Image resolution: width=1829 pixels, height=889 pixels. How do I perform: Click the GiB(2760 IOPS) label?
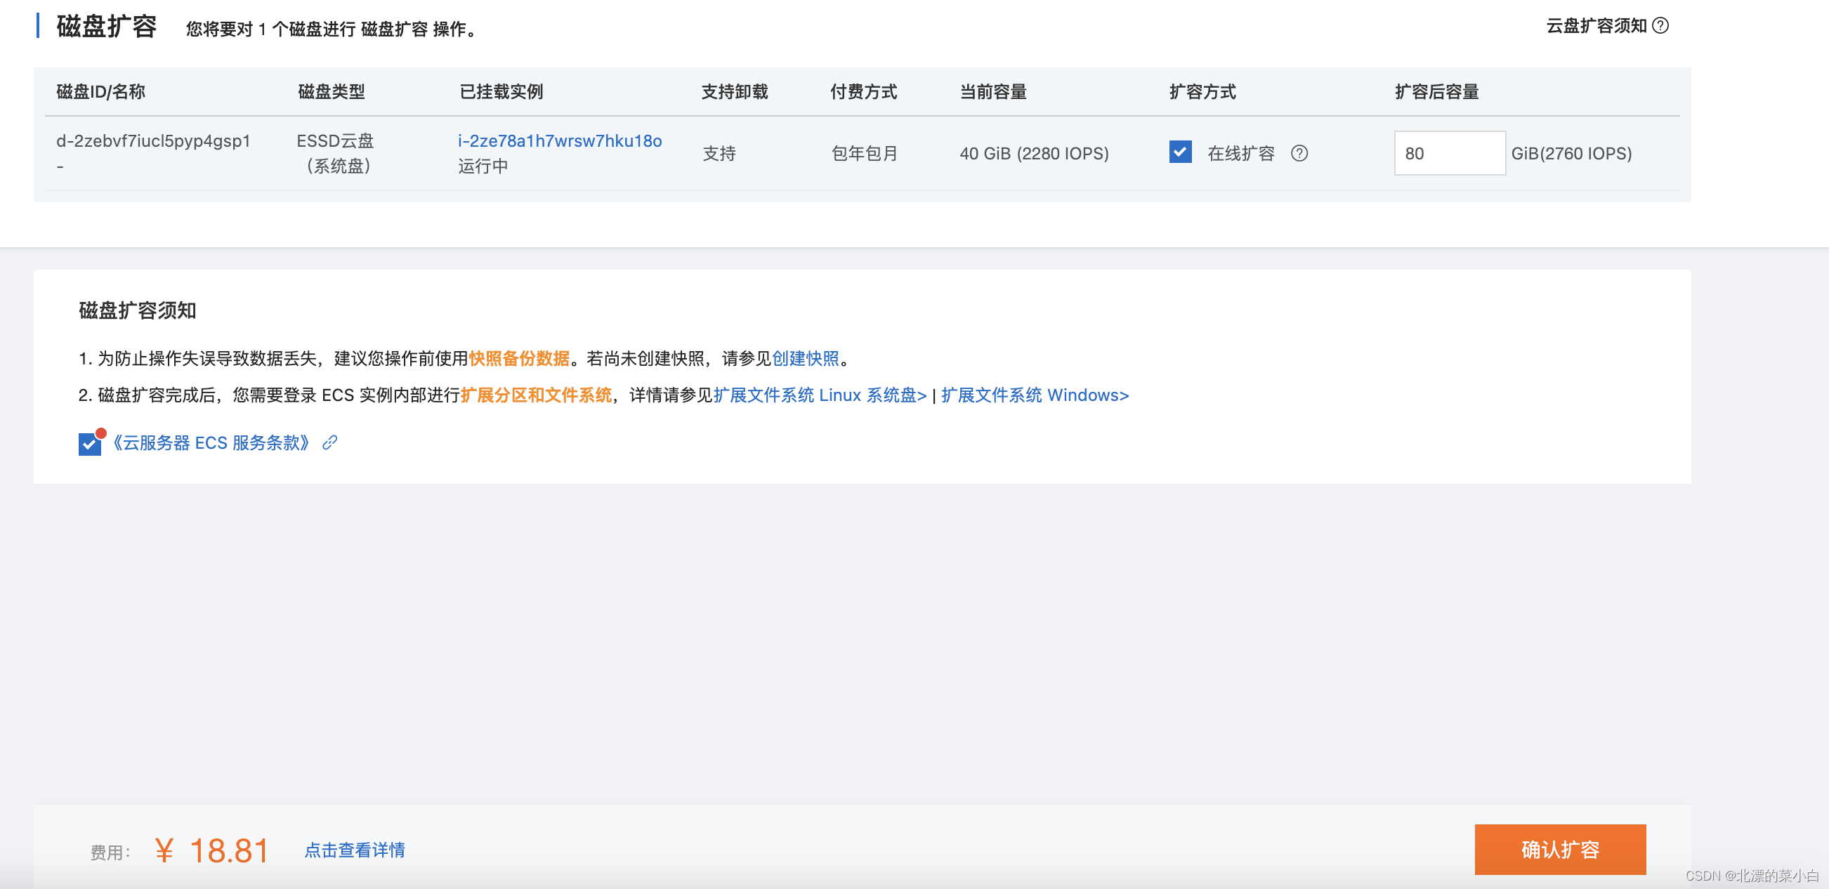1571,153
